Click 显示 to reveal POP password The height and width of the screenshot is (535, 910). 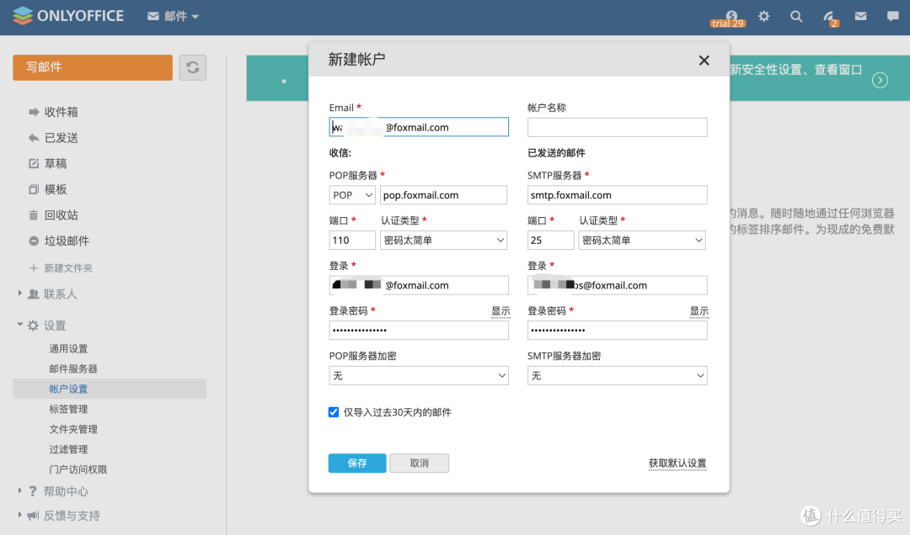(500, 311)
